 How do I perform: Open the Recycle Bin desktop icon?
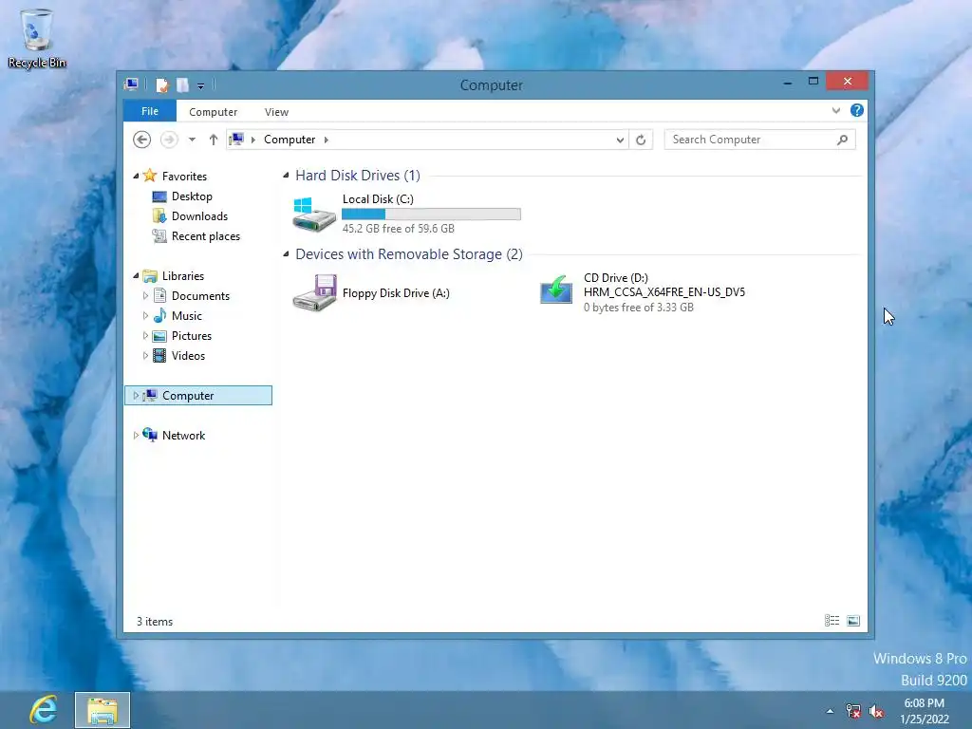pos(37,38)
